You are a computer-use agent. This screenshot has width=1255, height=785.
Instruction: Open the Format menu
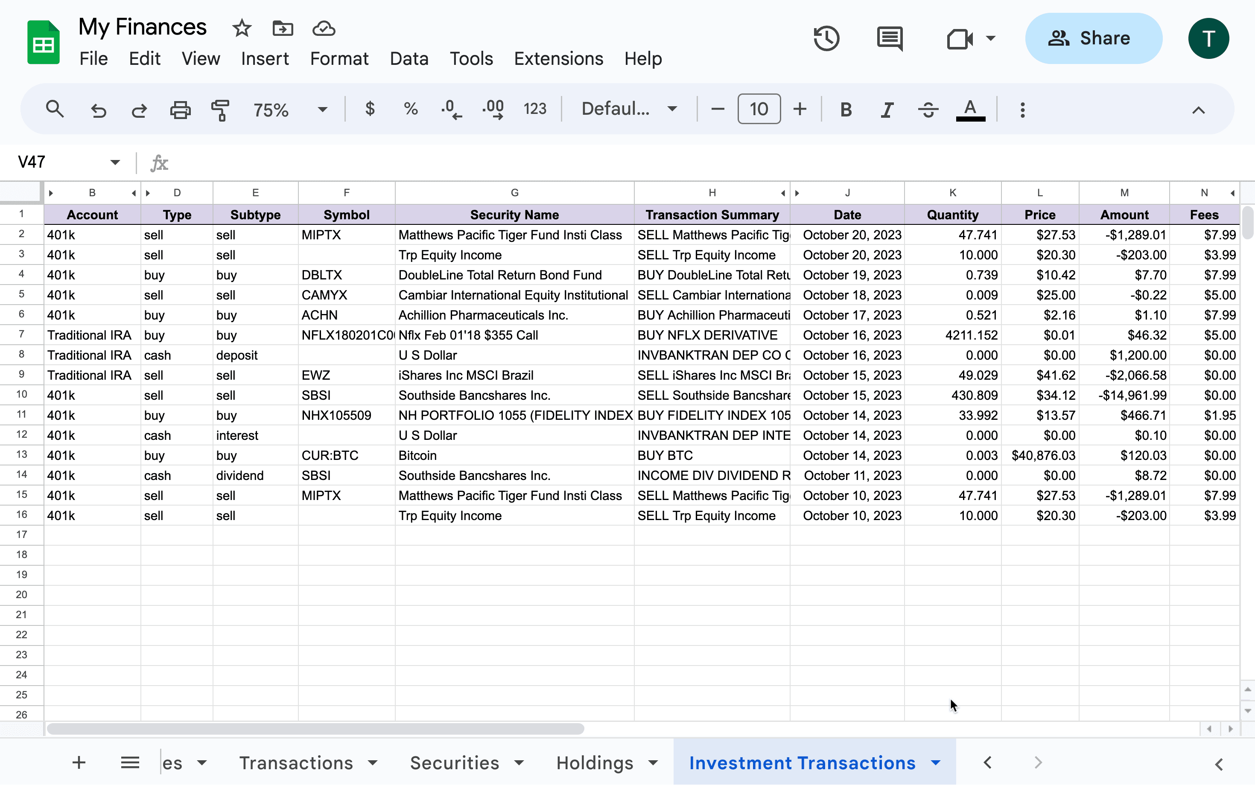(x=339, y=59)
